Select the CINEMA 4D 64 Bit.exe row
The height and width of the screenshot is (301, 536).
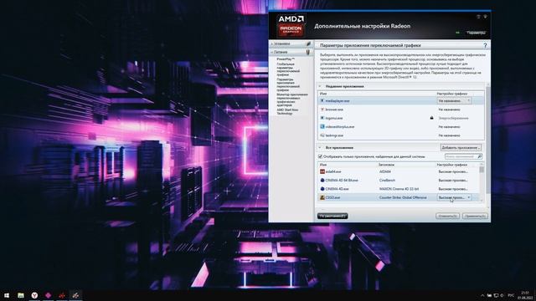(399, 180)
